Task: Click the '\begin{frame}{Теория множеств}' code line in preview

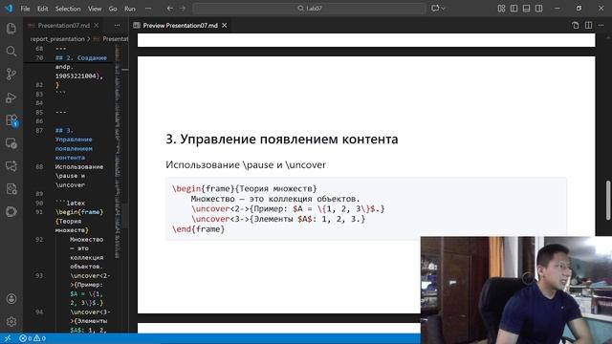Action: (x=245, y=189)
